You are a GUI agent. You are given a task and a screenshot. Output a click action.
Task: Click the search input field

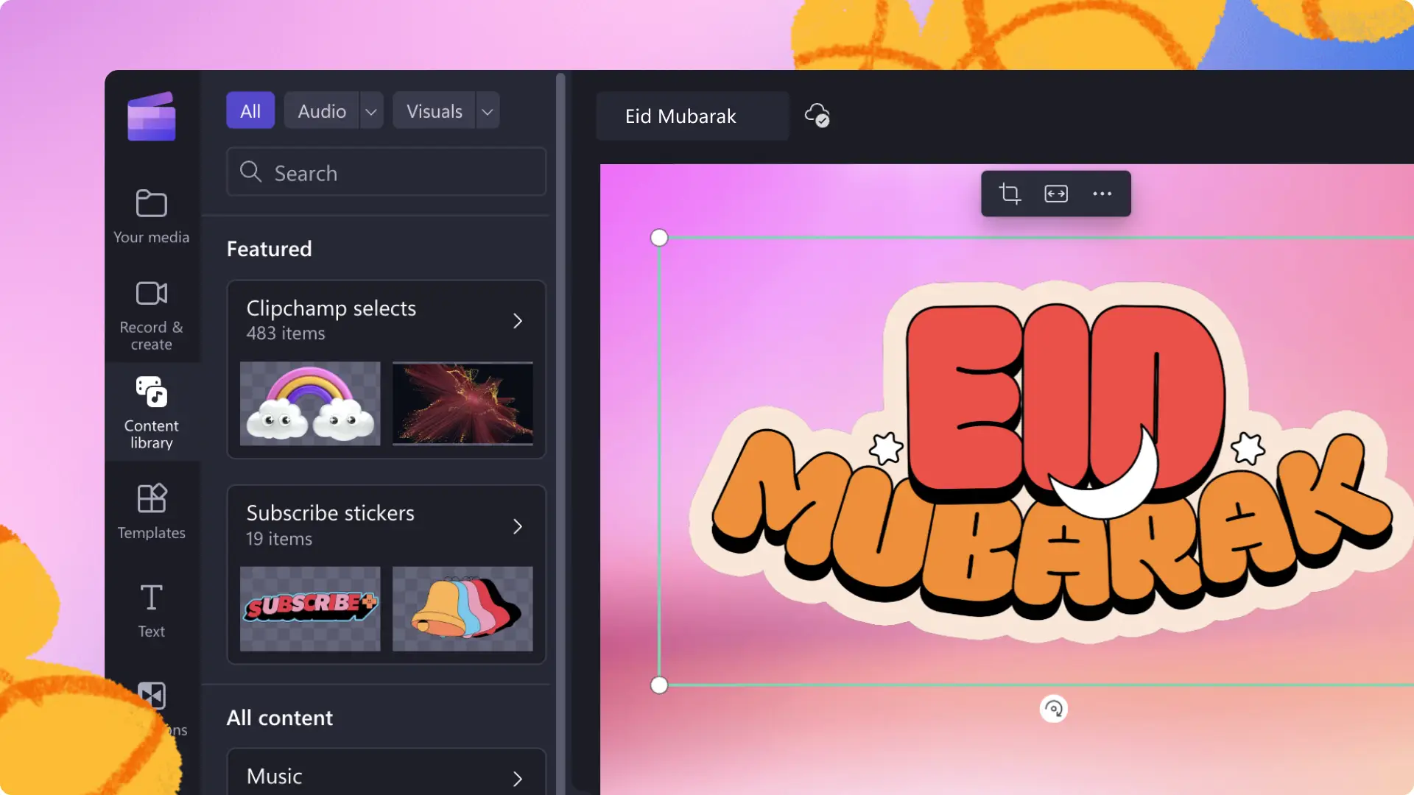click(x=386, y=173)
